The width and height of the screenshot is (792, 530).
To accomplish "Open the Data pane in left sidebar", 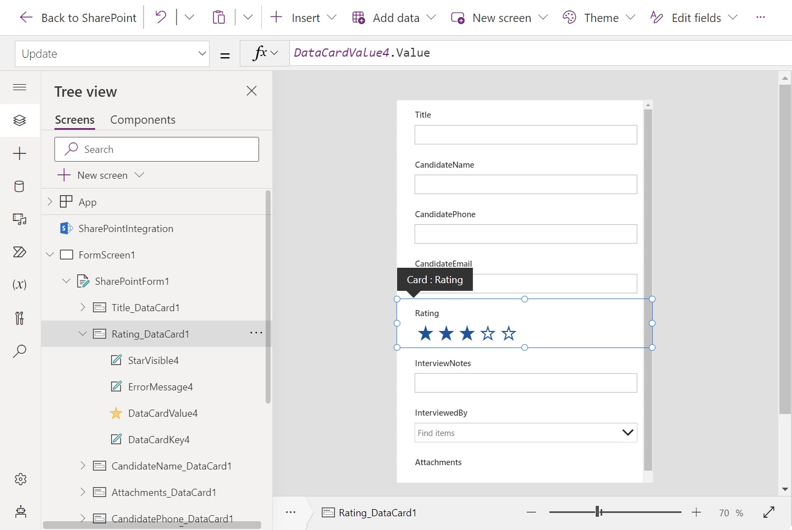I will point(20,186).
